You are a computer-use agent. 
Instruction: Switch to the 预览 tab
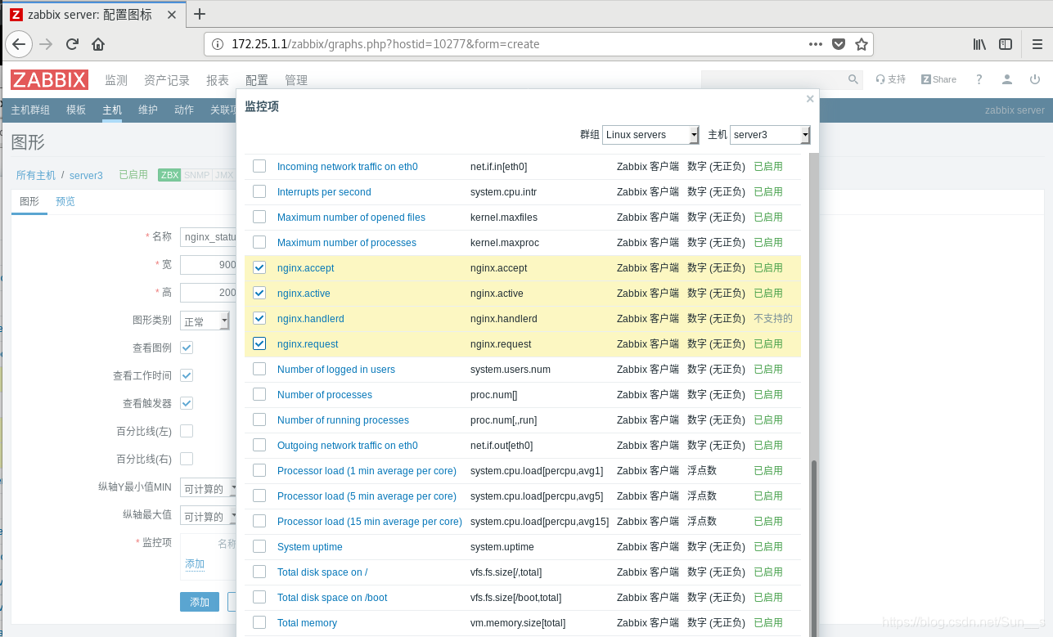tap(65, 201)
